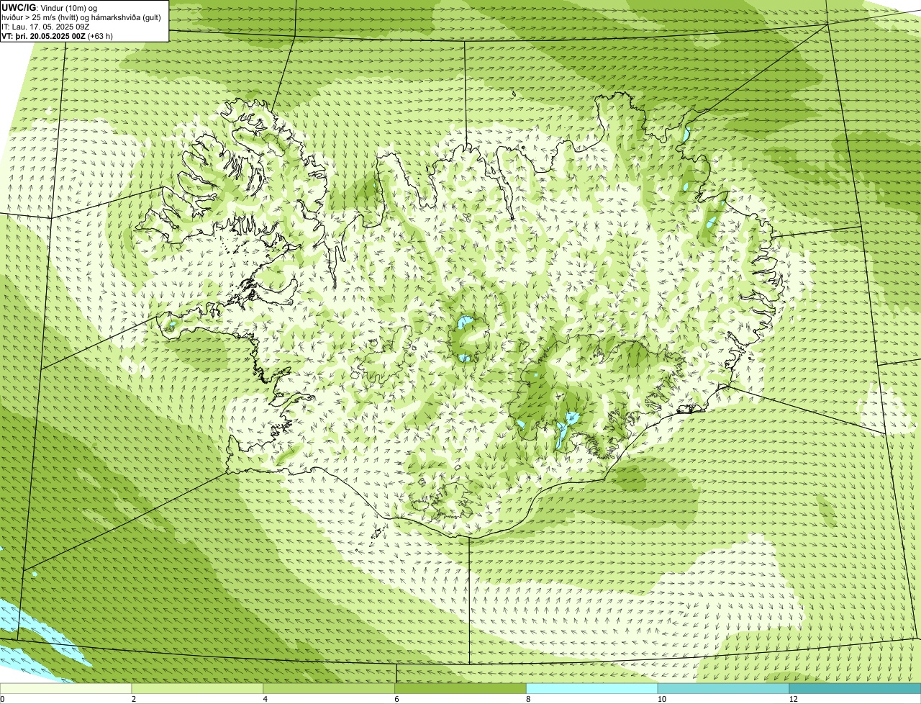
Task: Click the "0" tick label under color bar
Action: [2, 699]
